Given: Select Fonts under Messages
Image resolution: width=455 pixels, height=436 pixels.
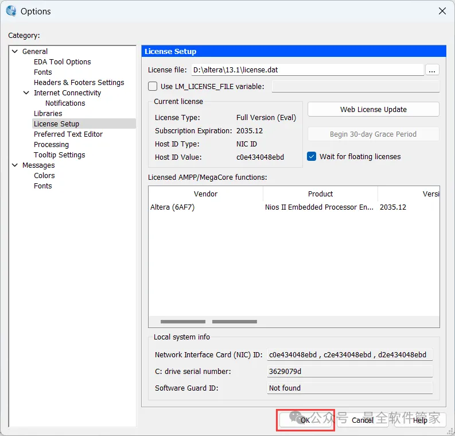Looking at the screenshot, I should (x=42, y=186).
